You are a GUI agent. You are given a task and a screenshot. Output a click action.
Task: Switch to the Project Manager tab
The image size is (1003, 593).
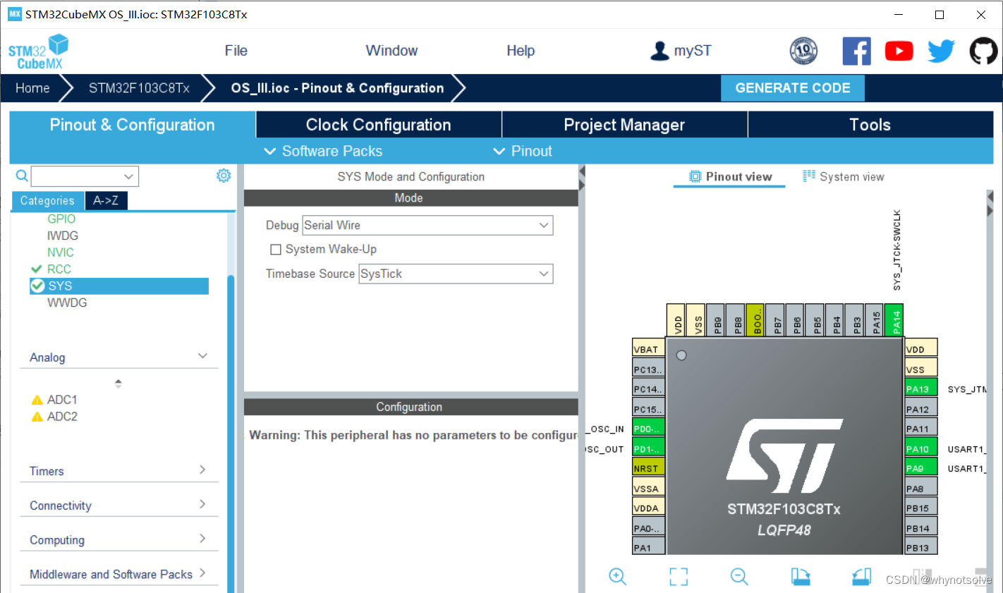[x=625, y=125]
